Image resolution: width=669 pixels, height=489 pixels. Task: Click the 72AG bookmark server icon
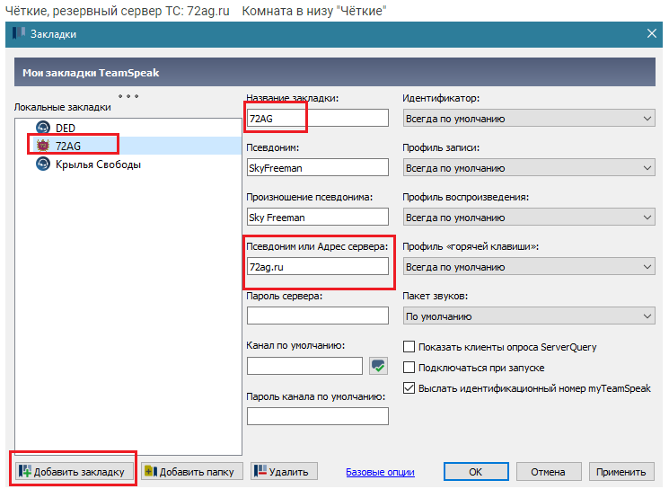click(43, 146)
